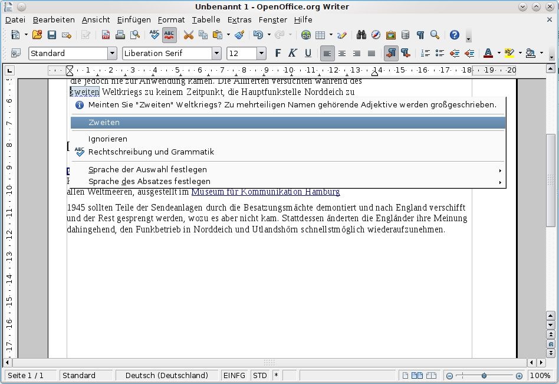Open the Museum für Kommunikation Hamburg link
The width and height of the screenshot is (559, 384).
(x=265, y=192)
